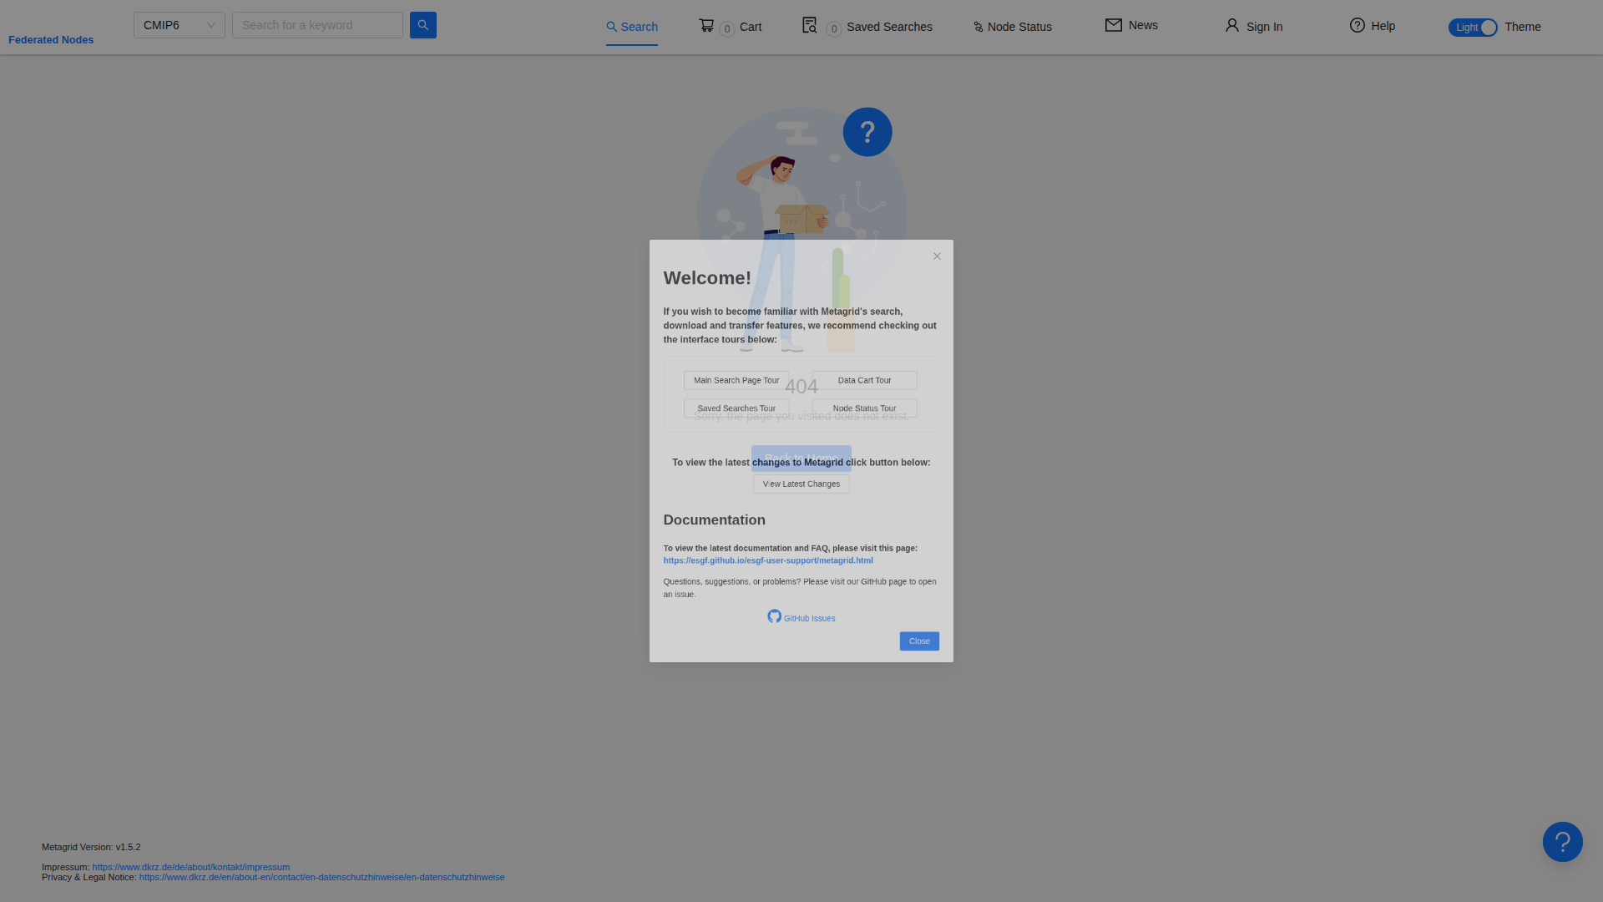Click the floating help question mark button
1603x902 pixels.
(x=1563, y=842)
